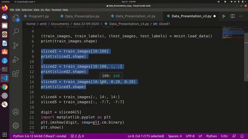Open the editor More Actions menu
This screenshot has height=139, width=248.
(x=241, y=16)
